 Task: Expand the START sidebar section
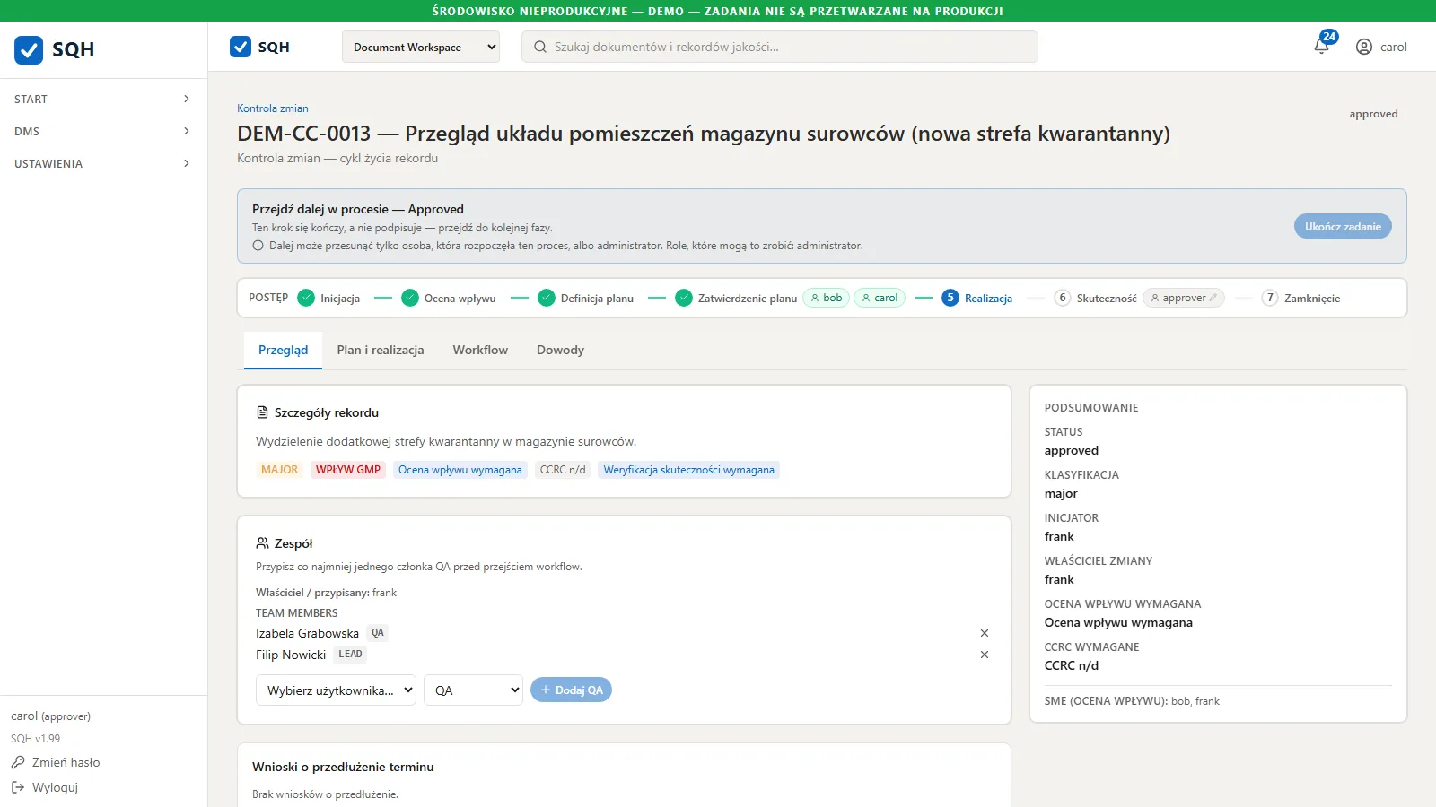coord(103,99)
